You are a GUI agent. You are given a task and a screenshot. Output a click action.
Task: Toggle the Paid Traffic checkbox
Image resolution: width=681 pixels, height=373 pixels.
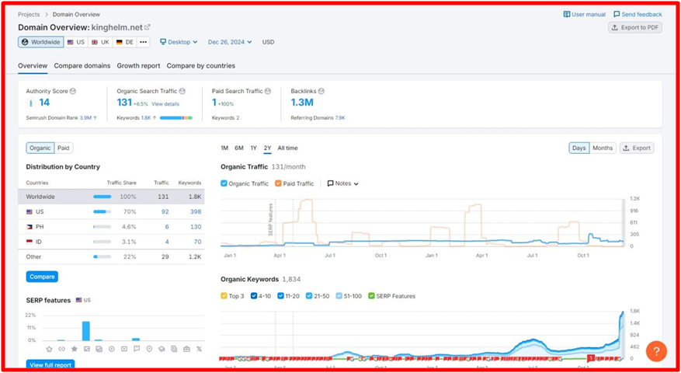pyautogui.click(x=279, y=183)
